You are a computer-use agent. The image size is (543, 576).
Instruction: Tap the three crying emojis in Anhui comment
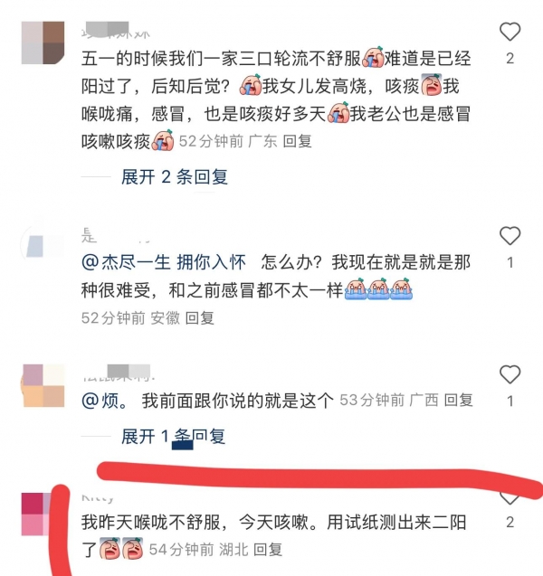tap(378, 289)
